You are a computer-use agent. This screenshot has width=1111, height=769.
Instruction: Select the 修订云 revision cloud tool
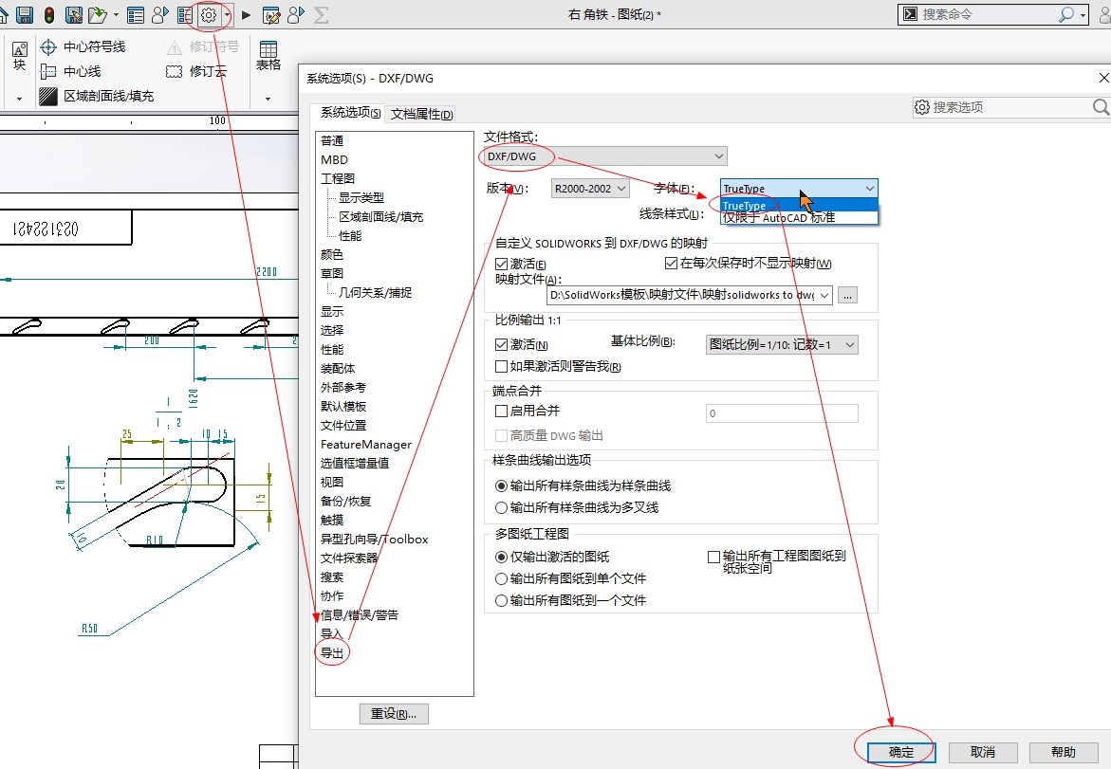point(202,71)
